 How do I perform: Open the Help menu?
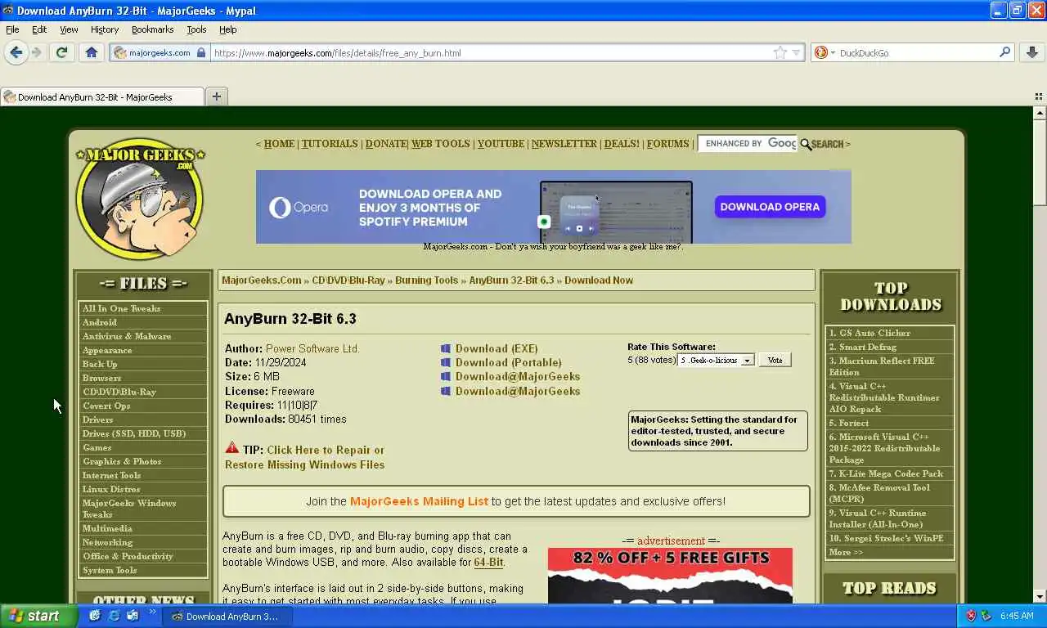[x=227, y=29]
